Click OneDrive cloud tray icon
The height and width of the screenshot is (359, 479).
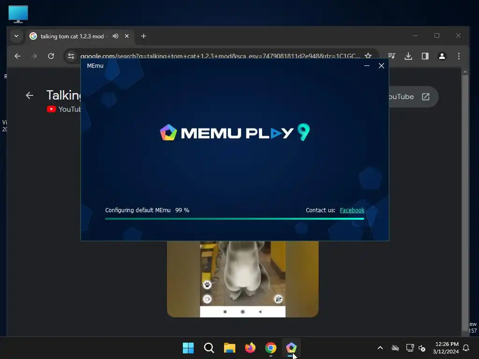pyautogui.click(x=395, y=348)
